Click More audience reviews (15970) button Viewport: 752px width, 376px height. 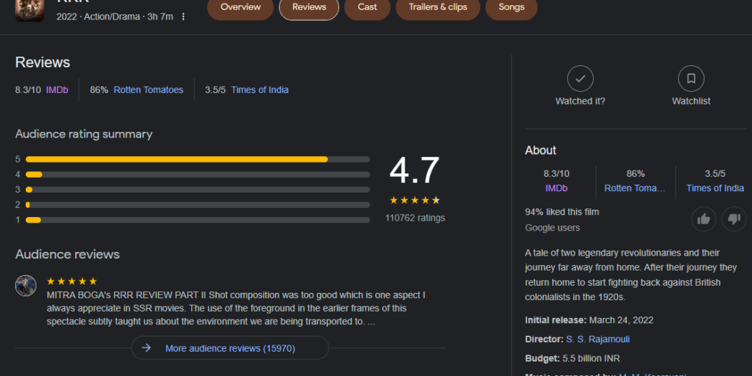[x=230, y=348]
